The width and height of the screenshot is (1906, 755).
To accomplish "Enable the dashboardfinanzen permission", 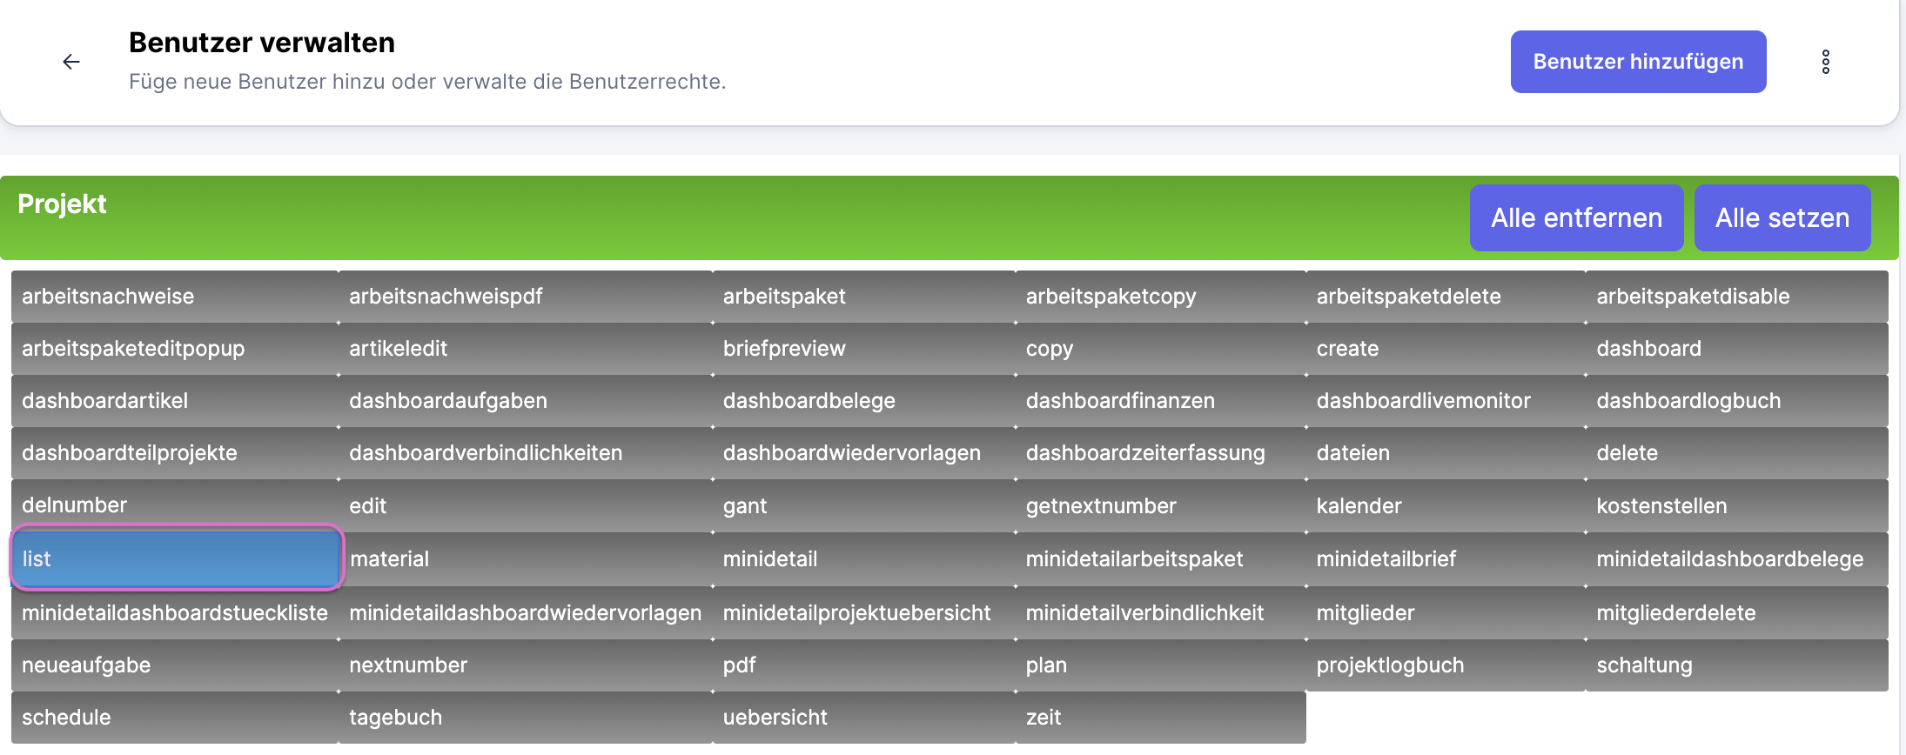I will tap(1159, 401).
